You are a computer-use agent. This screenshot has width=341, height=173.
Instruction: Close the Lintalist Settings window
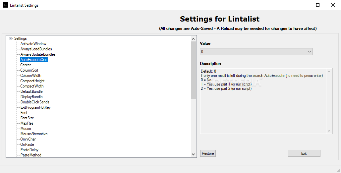tap(333, 5)
